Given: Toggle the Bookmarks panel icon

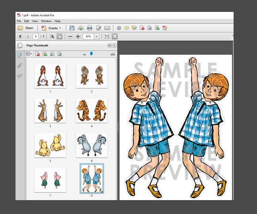Looking at the screenshot, I should coord(19,55).
